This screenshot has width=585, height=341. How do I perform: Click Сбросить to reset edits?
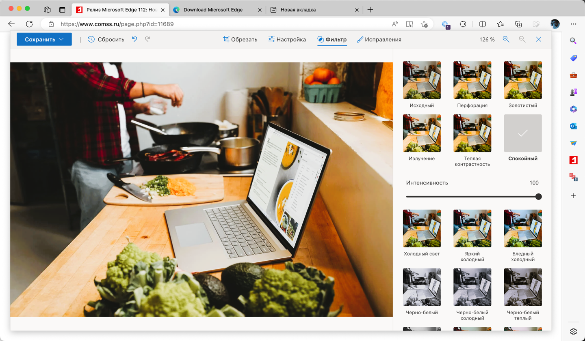click(106, 39)
